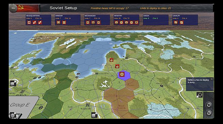
Task: Click the BERLIN city label
Action: coord(21,95)
